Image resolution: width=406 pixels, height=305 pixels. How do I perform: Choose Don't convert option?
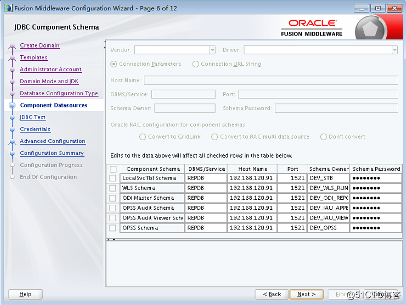point(323,137)
